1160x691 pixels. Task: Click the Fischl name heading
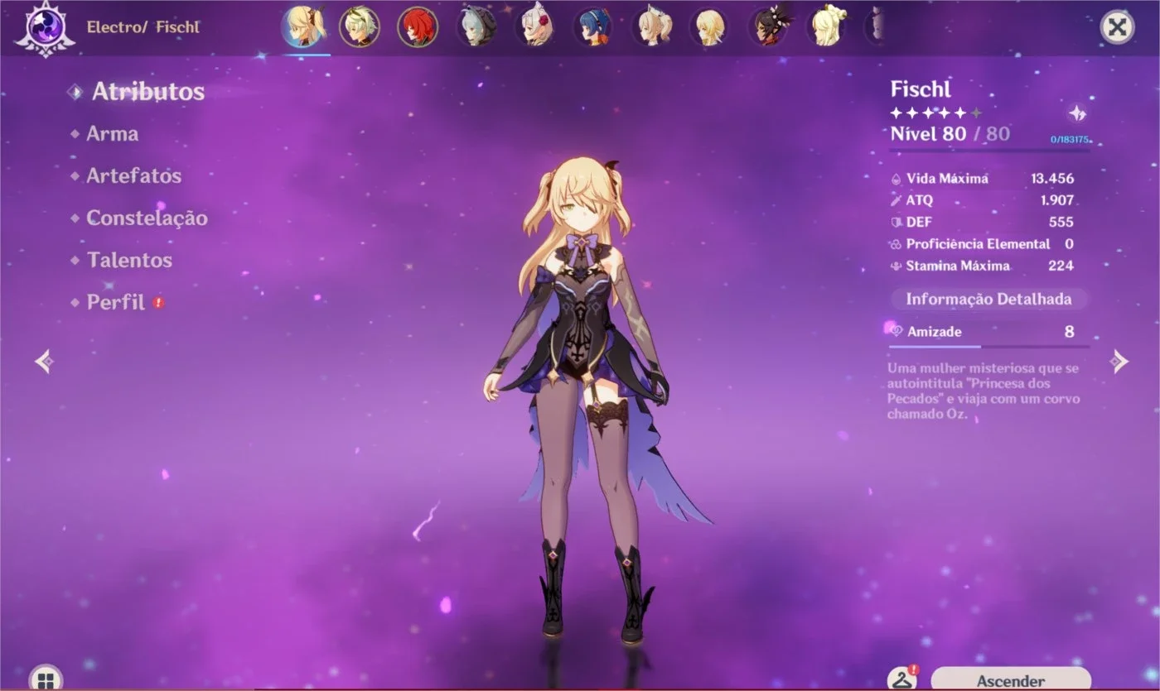(921, 89)
